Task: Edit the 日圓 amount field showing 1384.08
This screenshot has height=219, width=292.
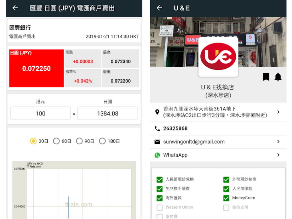Action: 108,113
